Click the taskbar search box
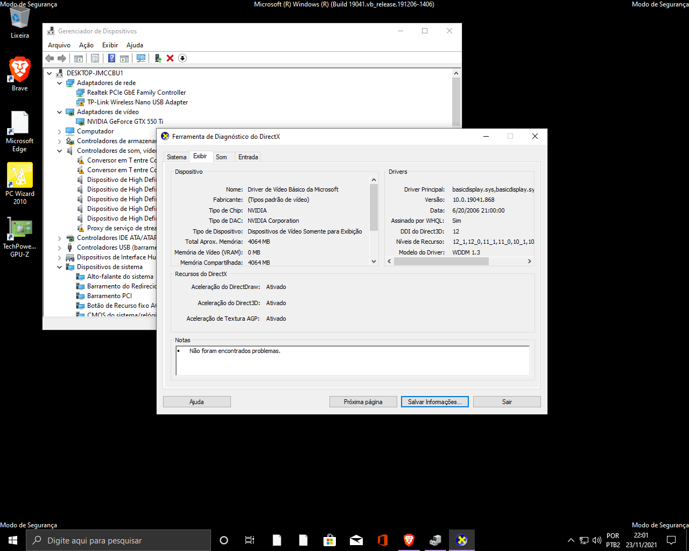This screenshot has width=689, height=551. [x=118, y=540]
